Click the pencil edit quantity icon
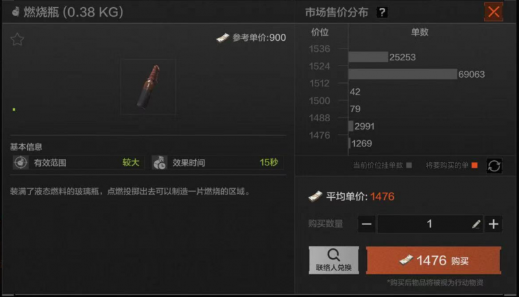The width and height of the screenshot is (519, 297). (x=476, y=224)
